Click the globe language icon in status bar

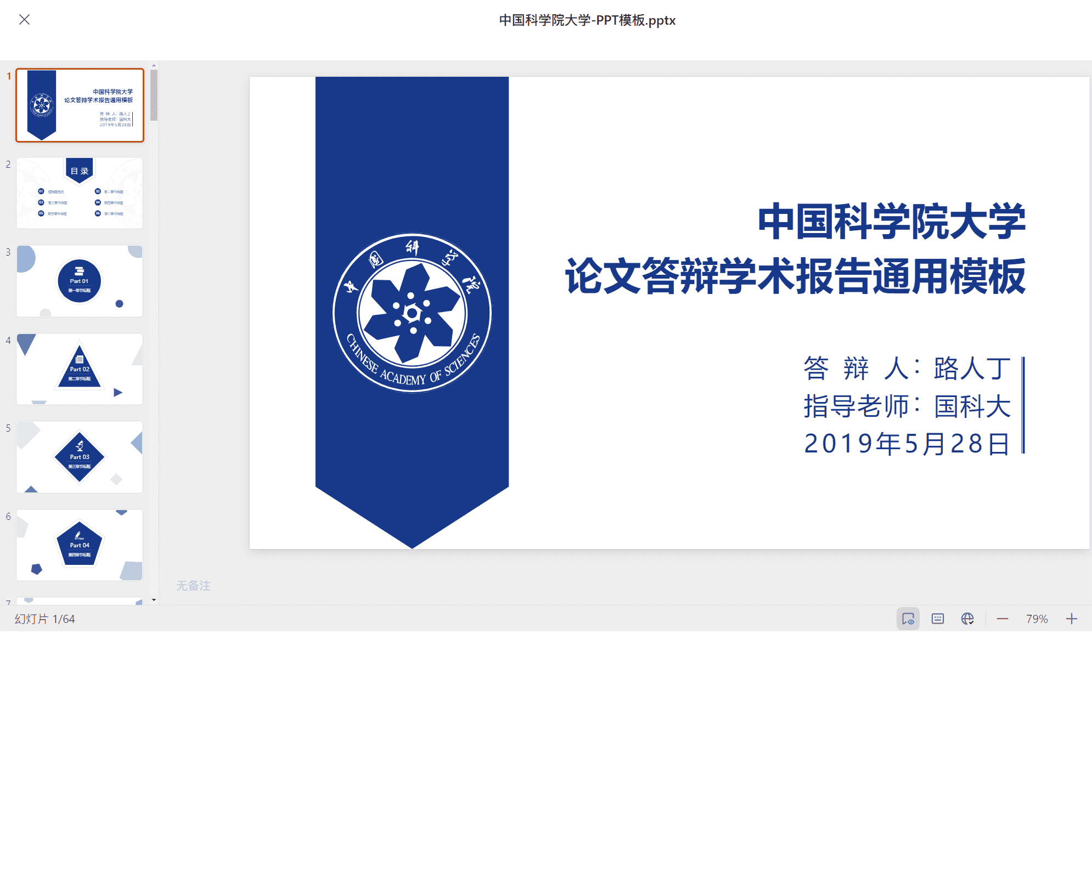click(x=967, y=619)
